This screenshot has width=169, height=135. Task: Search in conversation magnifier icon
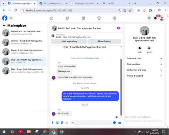(149, 48)
